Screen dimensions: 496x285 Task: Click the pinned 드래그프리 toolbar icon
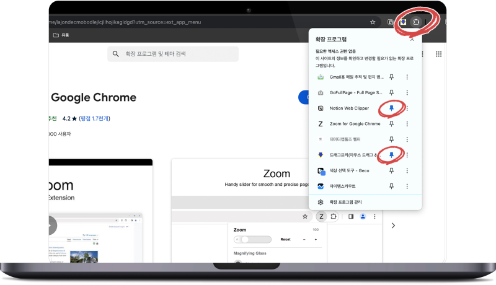[x=403, y=22]
